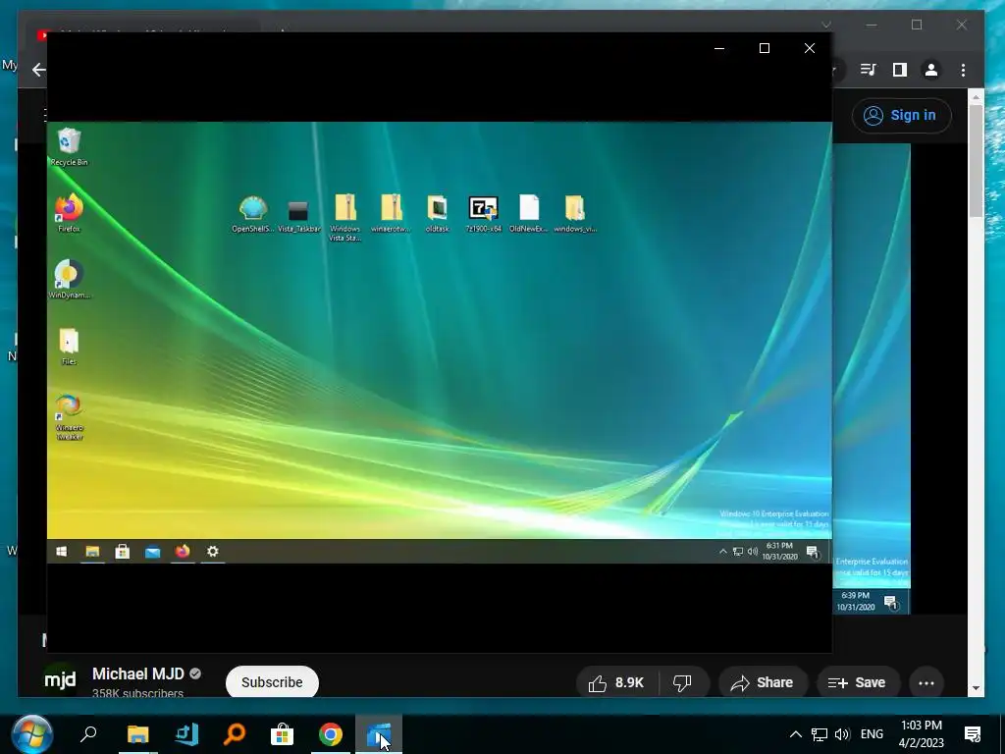Screen dimensions: 1005x754
Task: Open taskbar Search magnifier
Action: 88,734
